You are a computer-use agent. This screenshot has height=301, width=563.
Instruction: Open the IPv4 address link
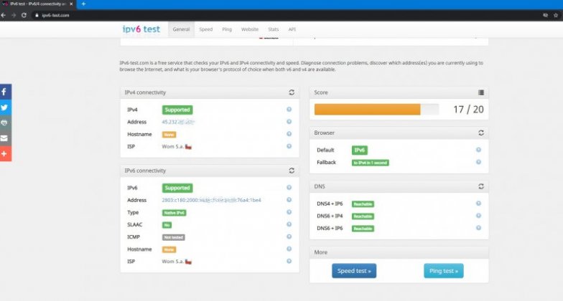tap(178, 122)
